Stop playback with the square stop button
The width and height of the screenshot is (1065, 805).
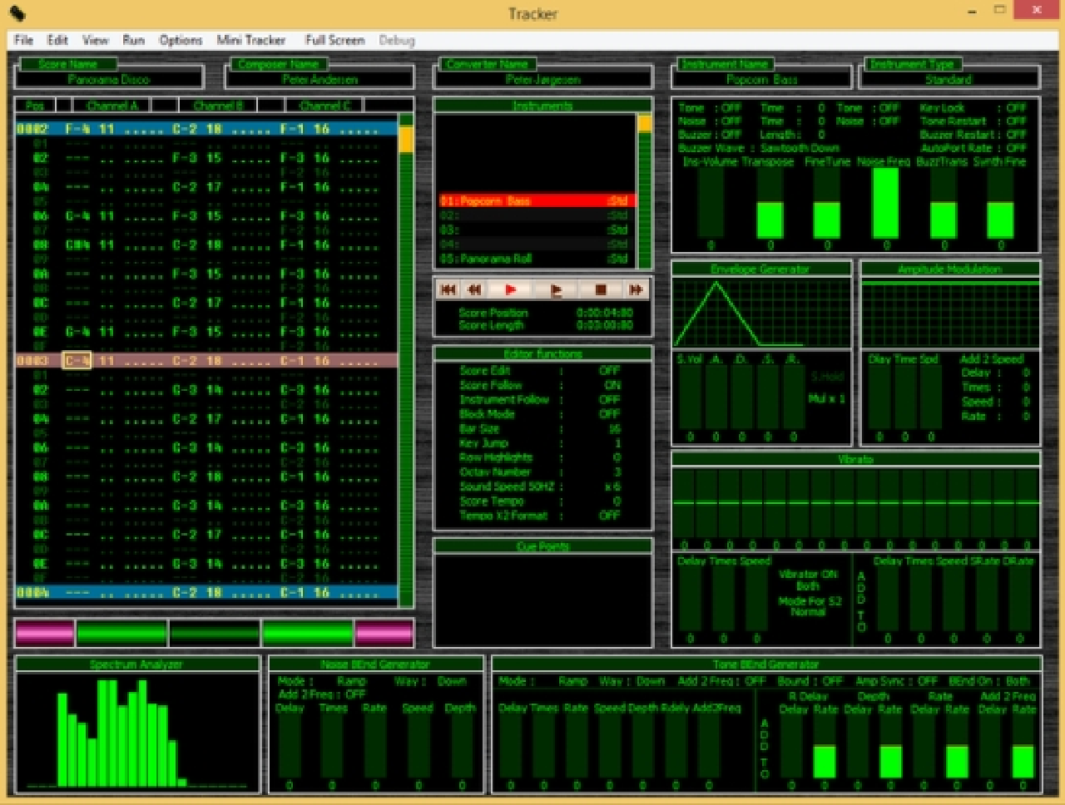tap(601, 289)
